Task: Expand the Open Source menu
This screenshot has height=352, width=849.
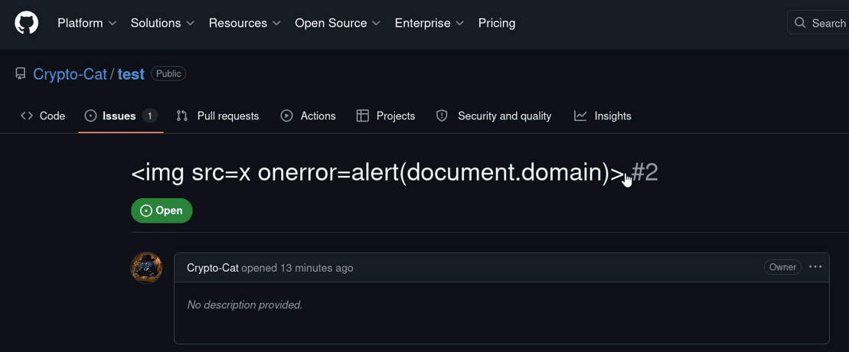Action: pyautogui.click(x=338, y=23)
